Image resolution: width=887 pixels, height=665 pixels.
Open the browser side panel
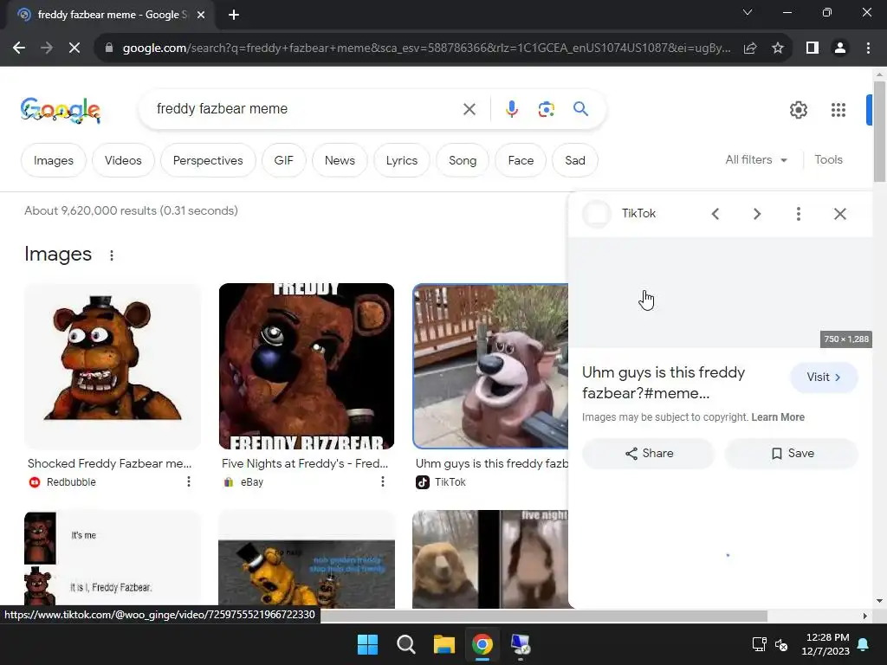coord(813,48)
